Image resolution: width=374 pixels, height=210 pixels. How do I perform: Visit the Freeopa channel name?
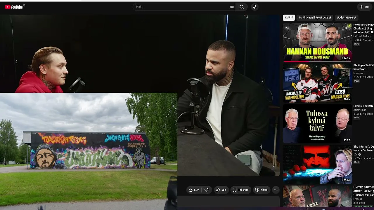[x=358, y=199]
